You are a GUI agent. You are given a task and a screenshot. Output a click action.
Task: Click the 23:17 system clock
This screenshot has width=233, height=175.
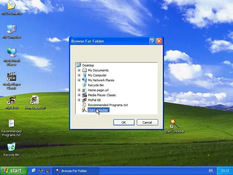[x=225, y=171]
